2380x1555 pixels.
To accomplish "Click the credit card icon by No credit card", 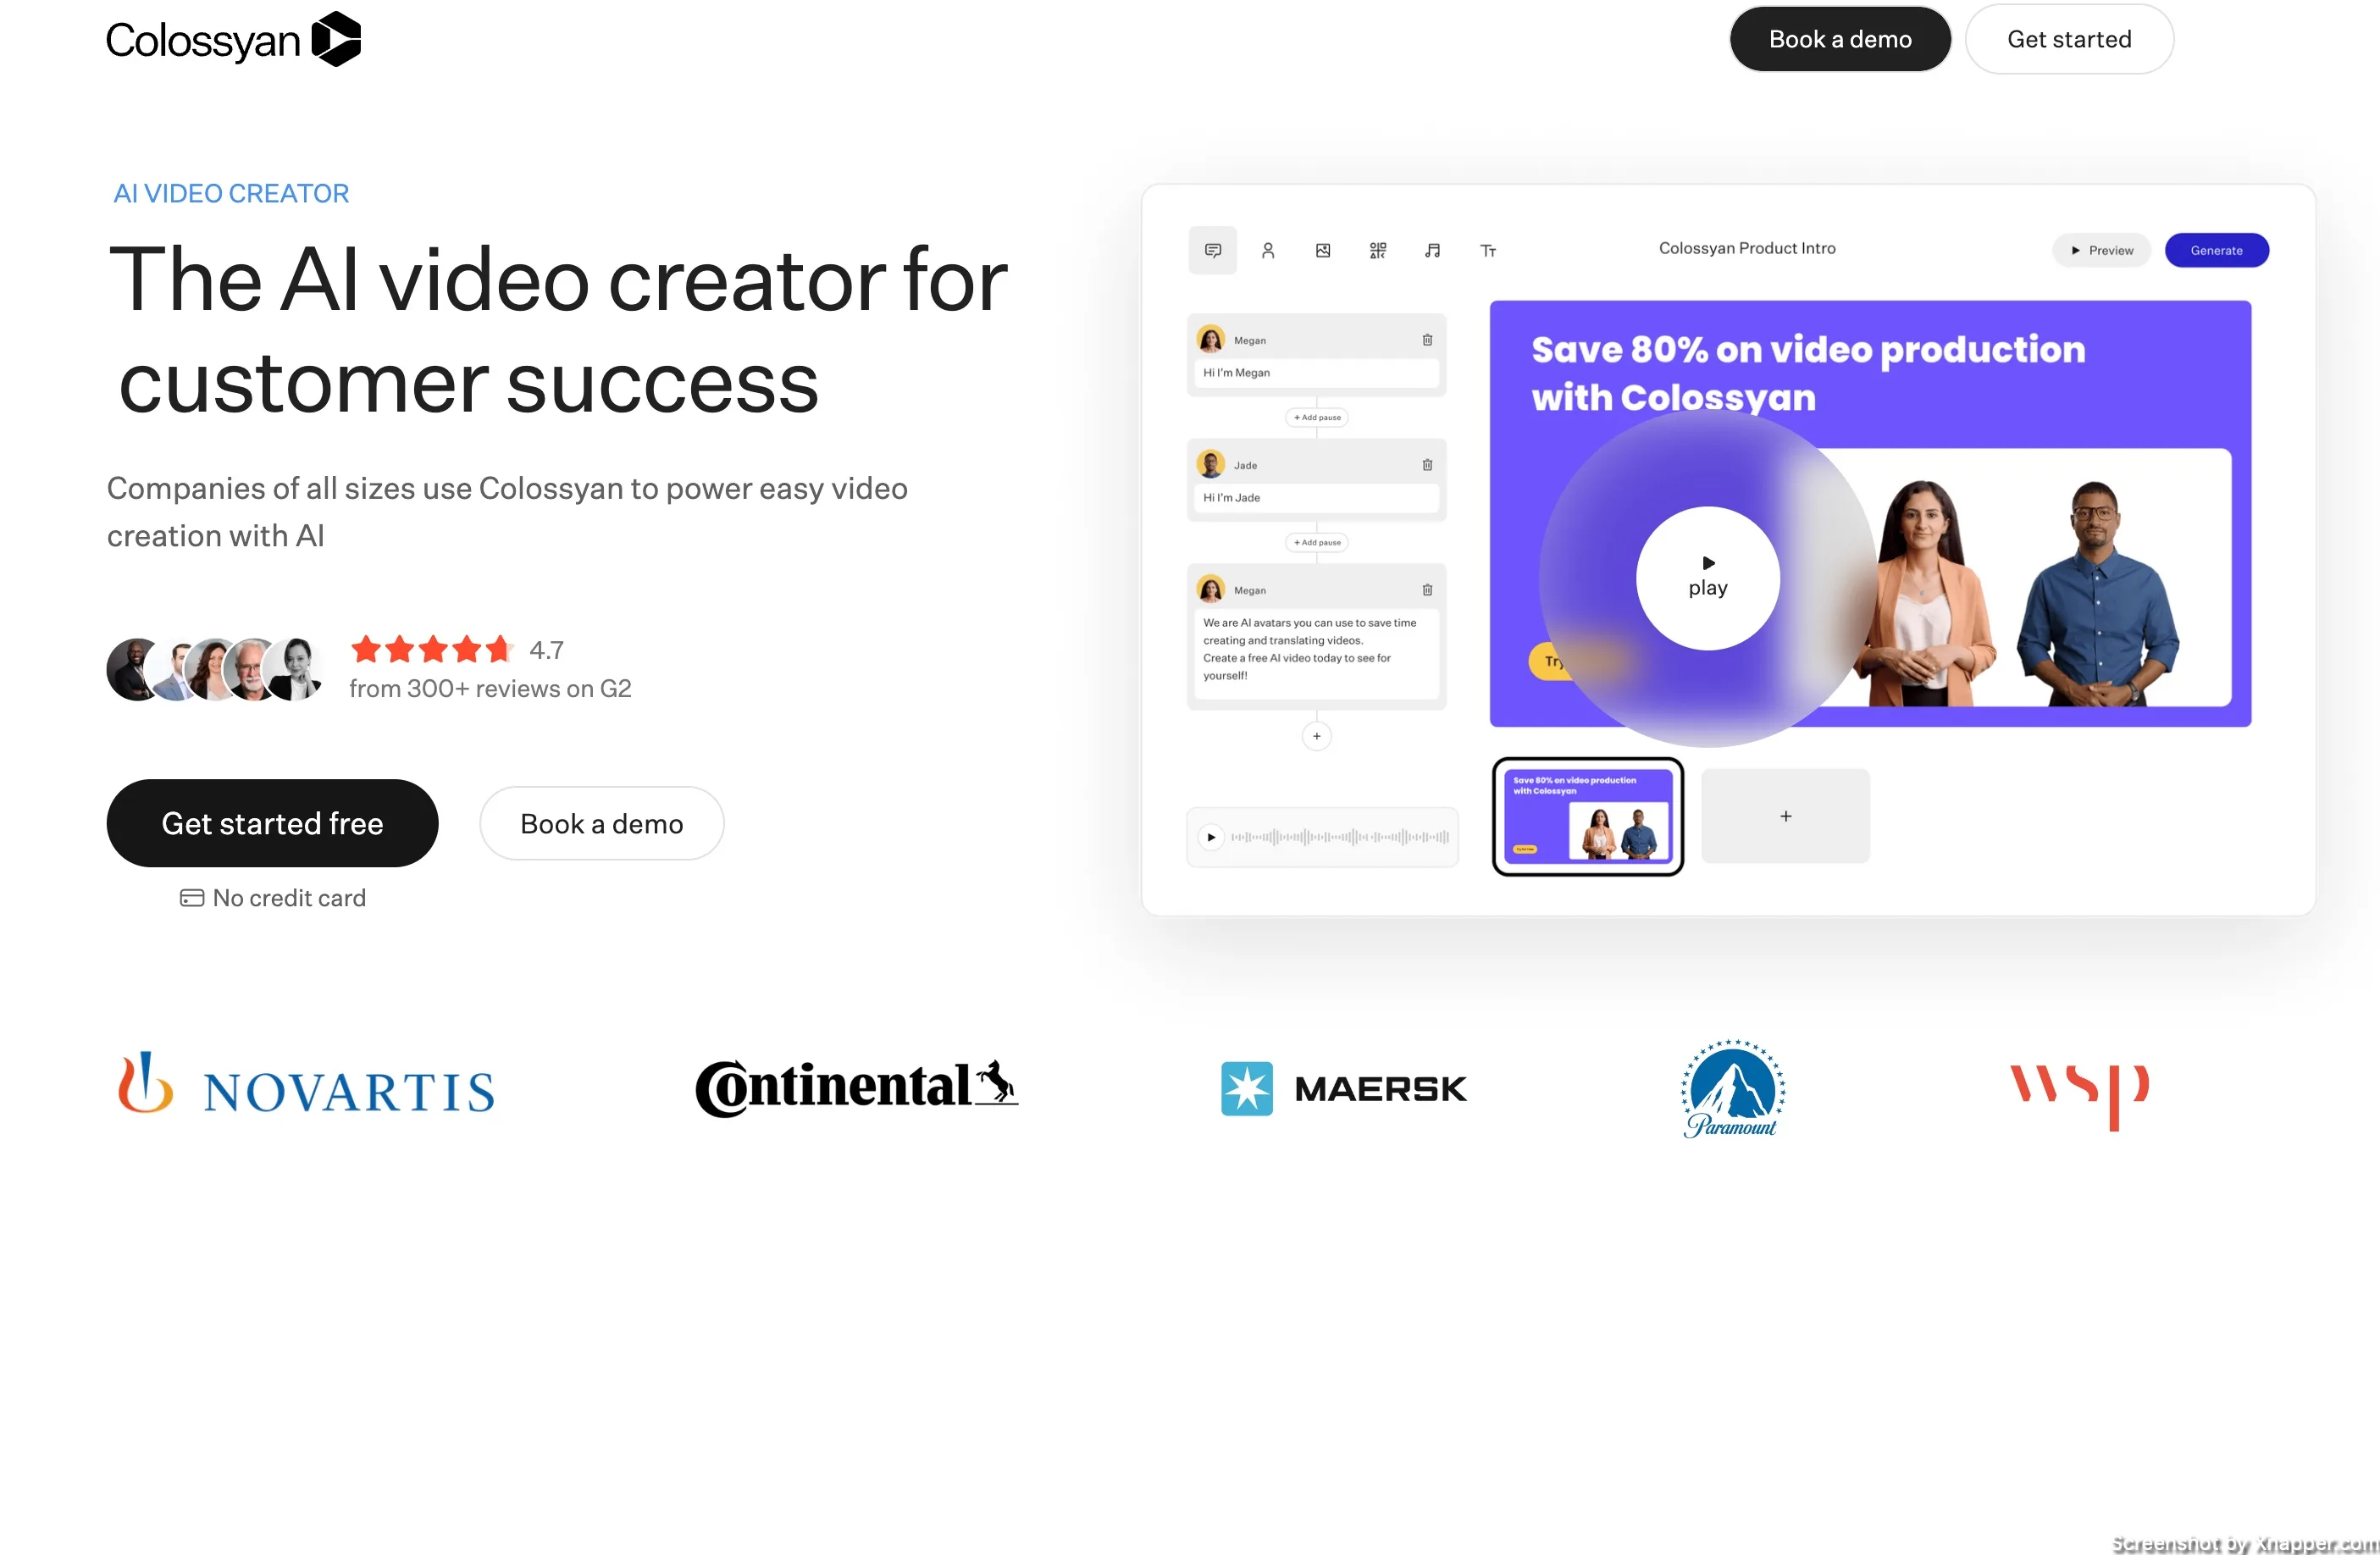I will tap(192, 898).
